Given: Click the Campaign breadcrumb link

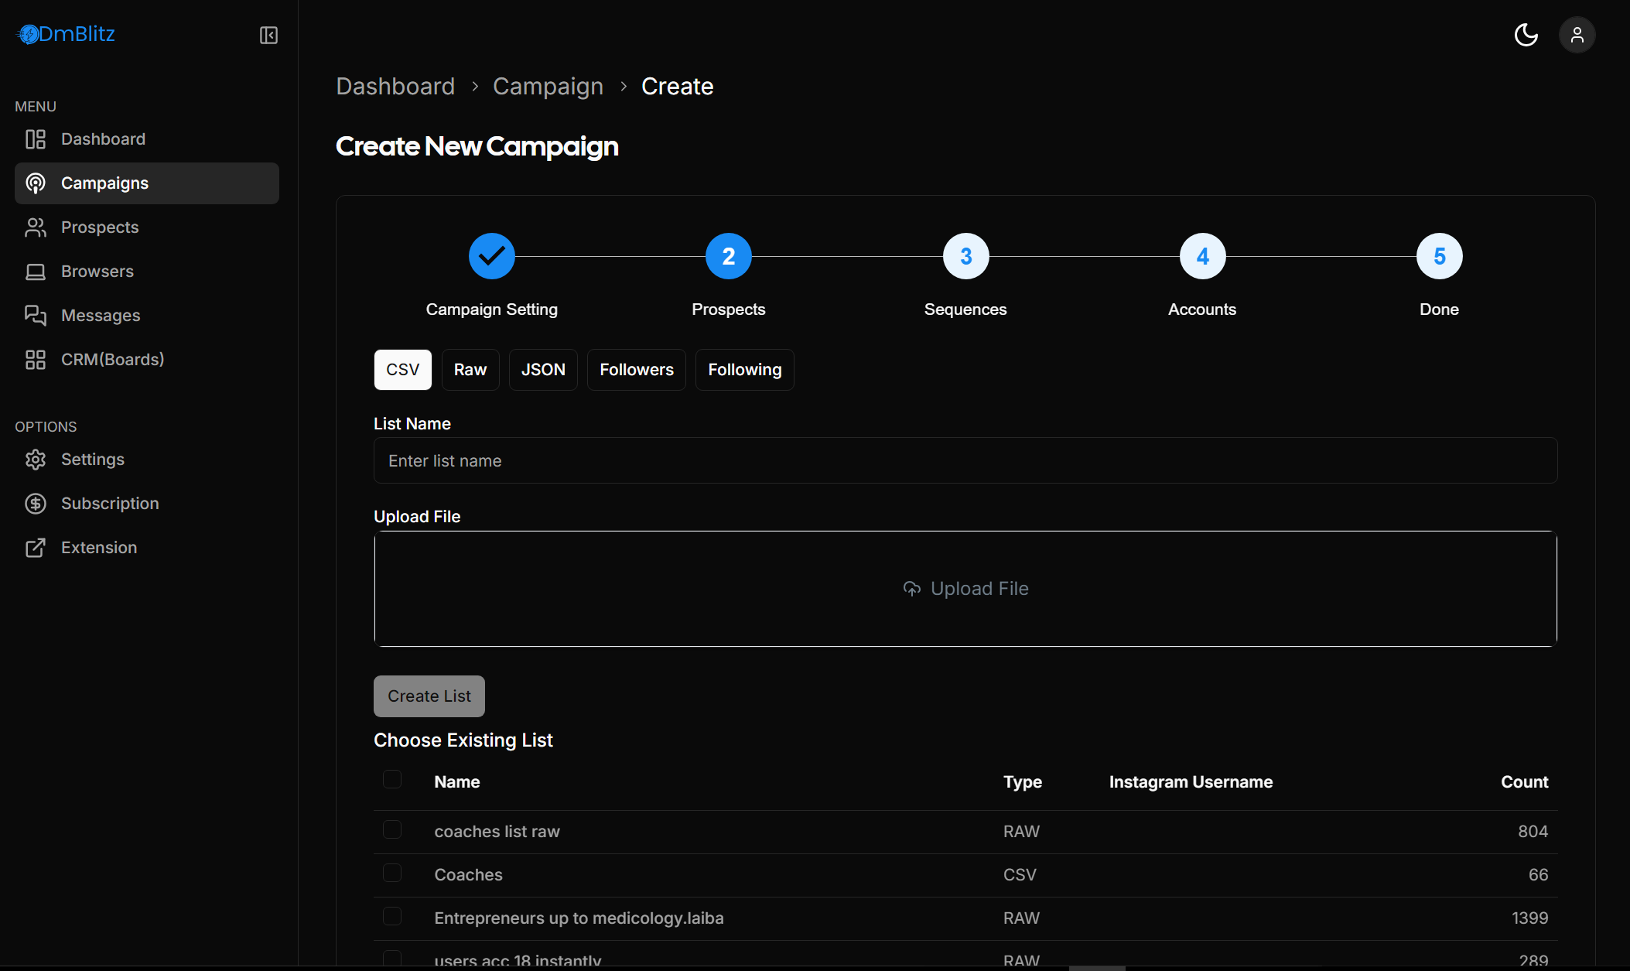Looking at the screenshot, I should click(x=548, y=87).
